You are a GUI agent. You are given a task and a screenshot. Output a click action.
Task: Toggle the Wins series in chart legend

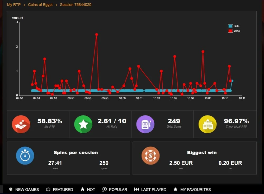click(x=234, y=31)
